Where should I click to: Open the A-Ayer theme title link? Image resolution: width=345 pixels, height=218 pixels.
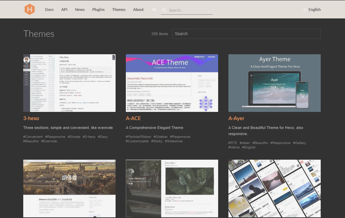236,118
